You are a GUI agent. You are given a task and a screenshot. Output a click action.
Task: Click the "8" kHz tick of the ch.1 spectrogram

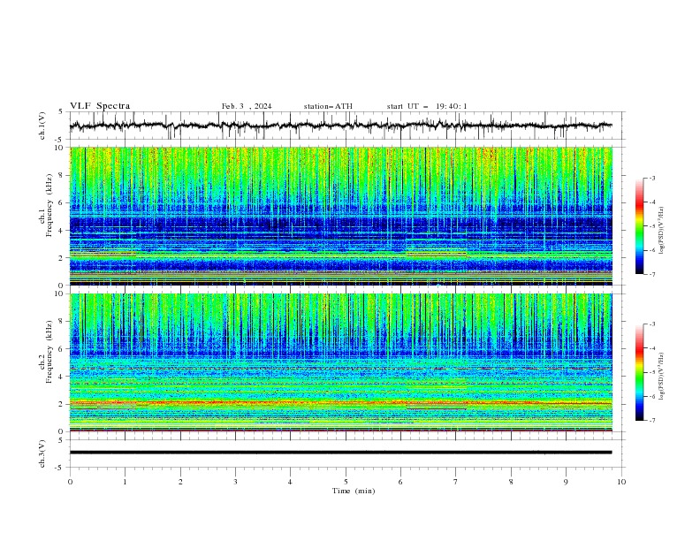61,175
